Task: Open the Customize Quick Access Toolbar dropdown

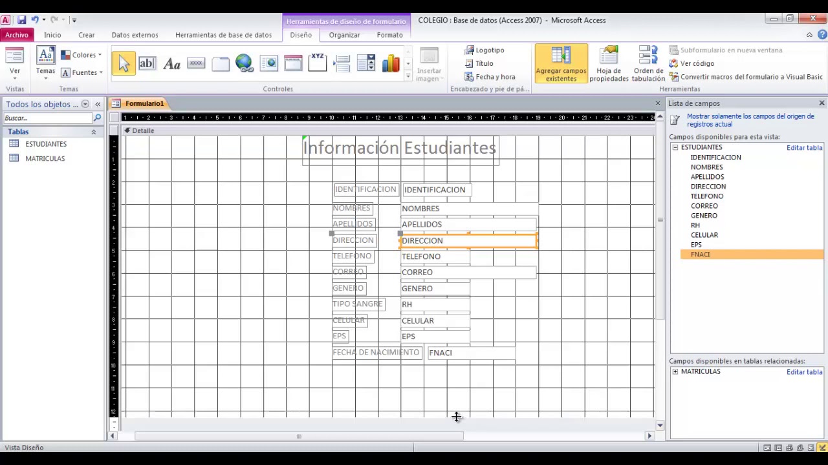Action: point(74,20)
